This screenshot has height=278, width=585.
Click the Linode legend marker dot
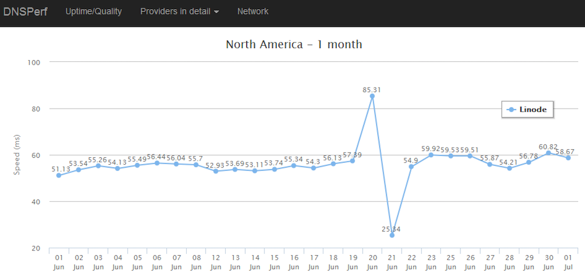tap(511, 109)
